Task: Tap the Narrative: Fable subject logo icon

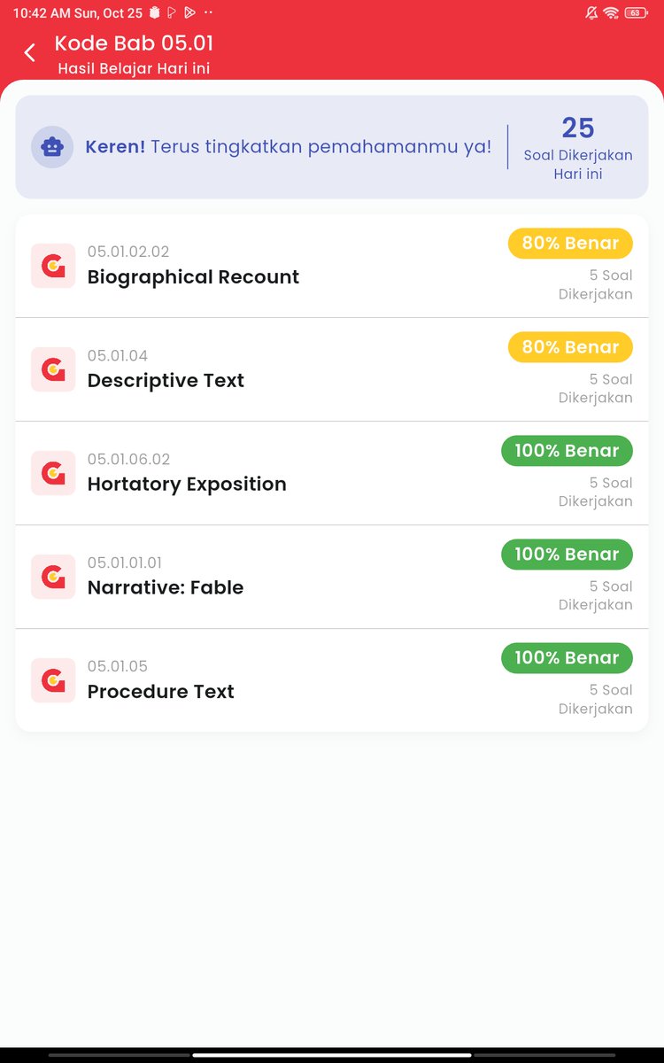Action: (x=53, y=577)
